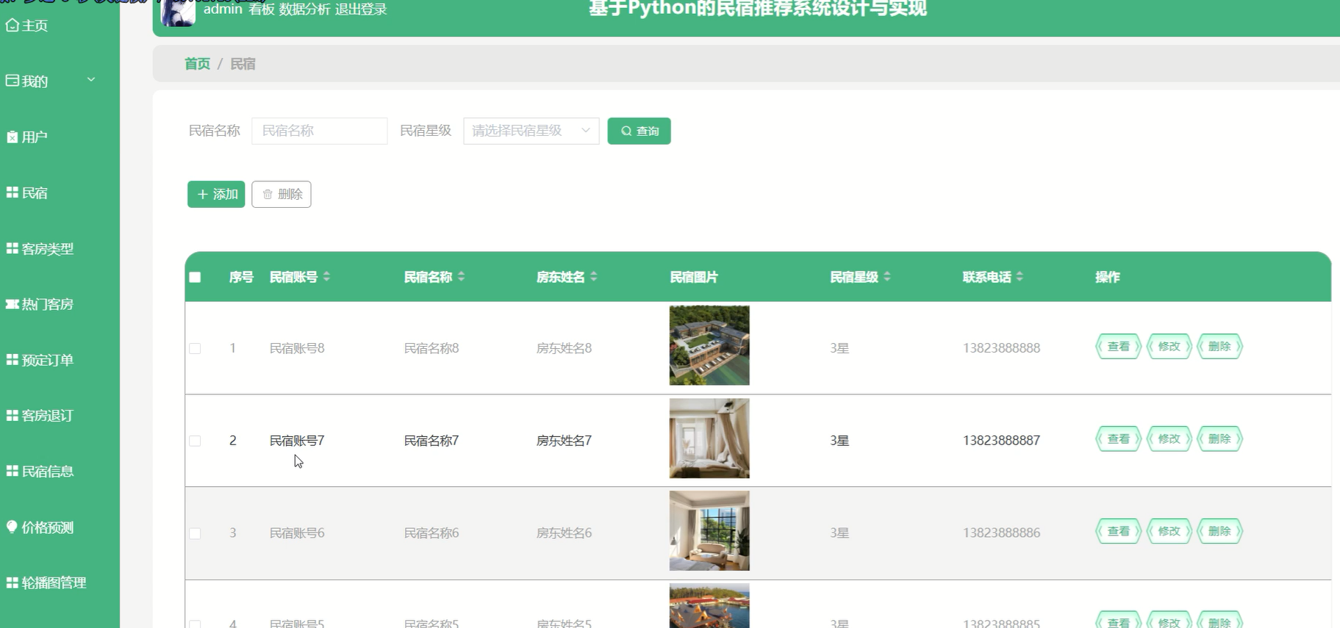Click the admin avatar picture
Screen dimensions: 1340x628
point(178,12)
